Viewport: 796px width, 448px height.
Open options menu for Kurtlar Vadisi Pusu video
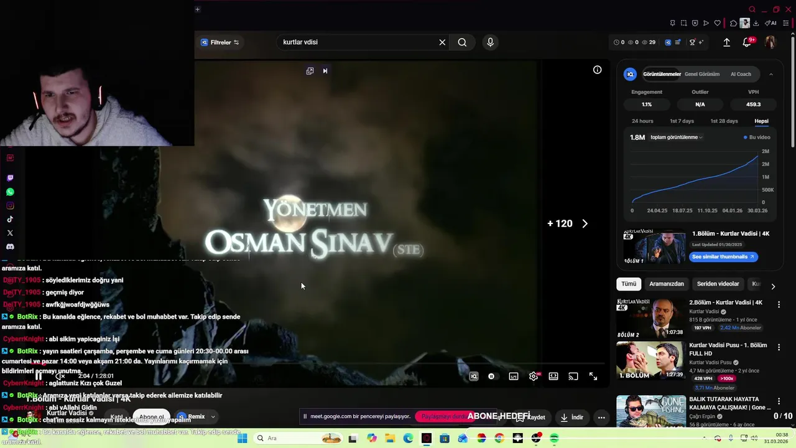pyautogui.click(x=779, y=347)
